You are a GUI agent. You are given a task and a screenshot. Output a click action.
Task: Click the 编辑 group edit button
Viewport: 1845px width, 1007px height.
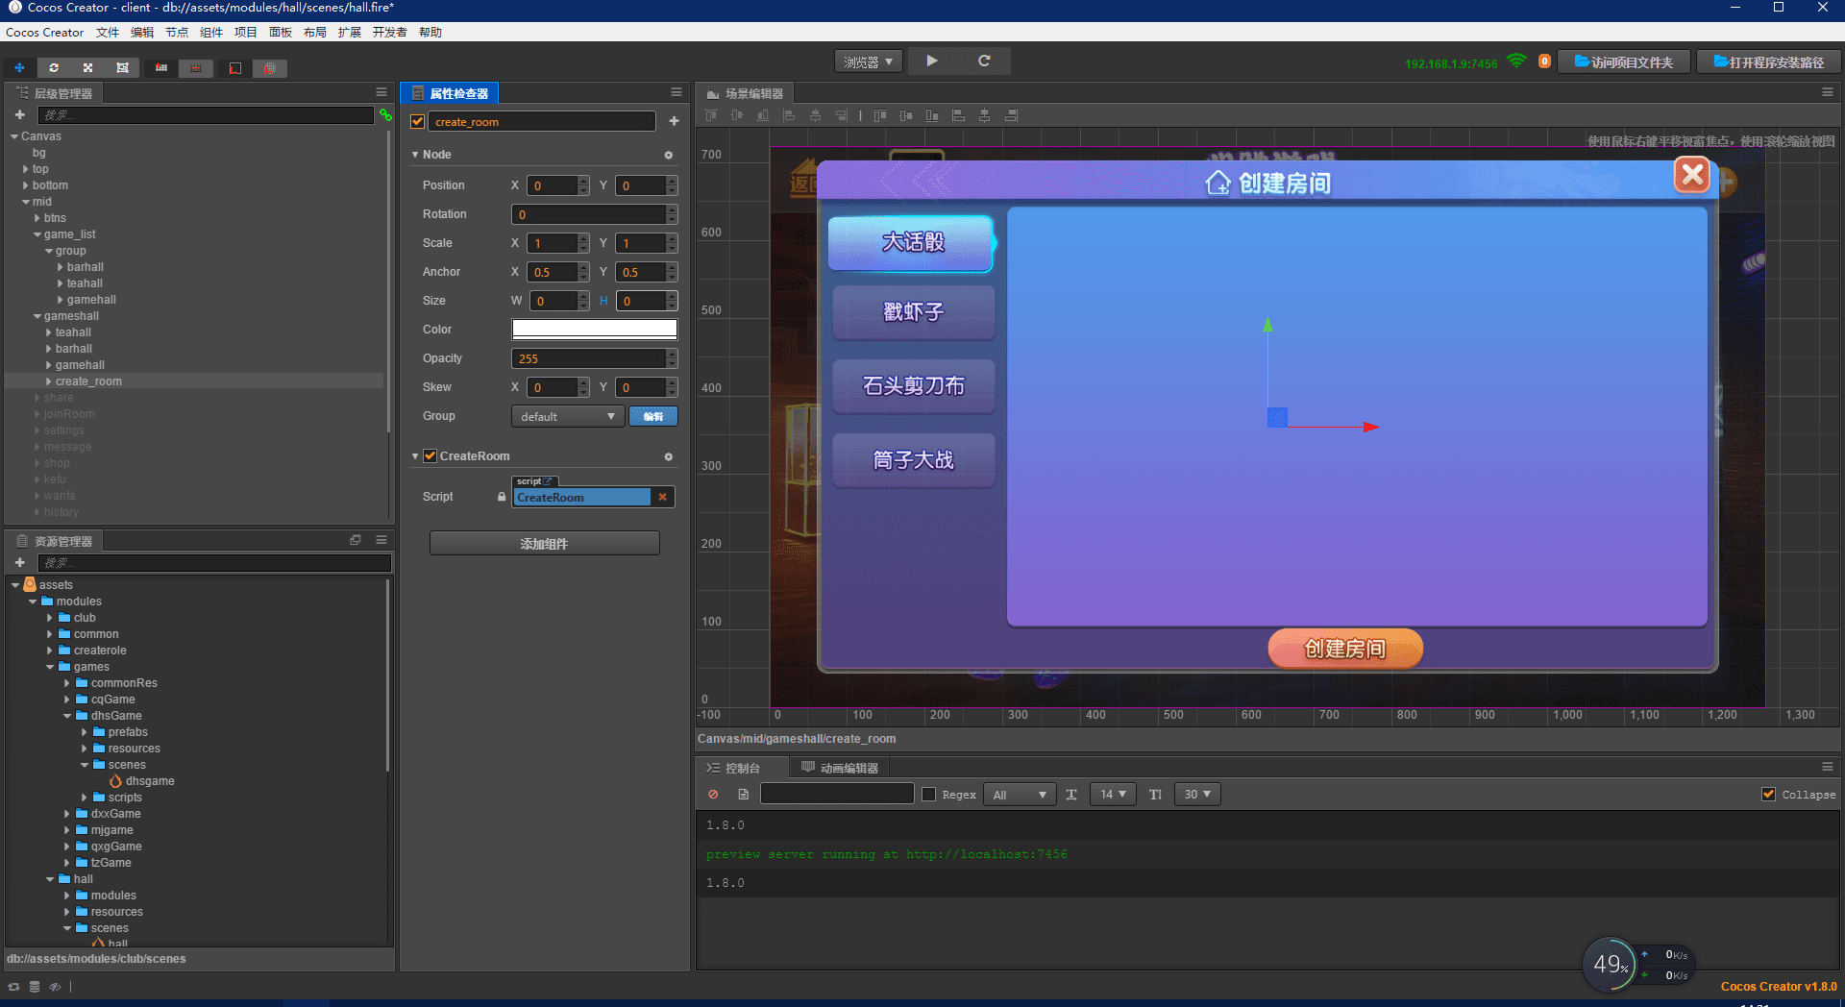pyautogui.click(x=653, y=416)
